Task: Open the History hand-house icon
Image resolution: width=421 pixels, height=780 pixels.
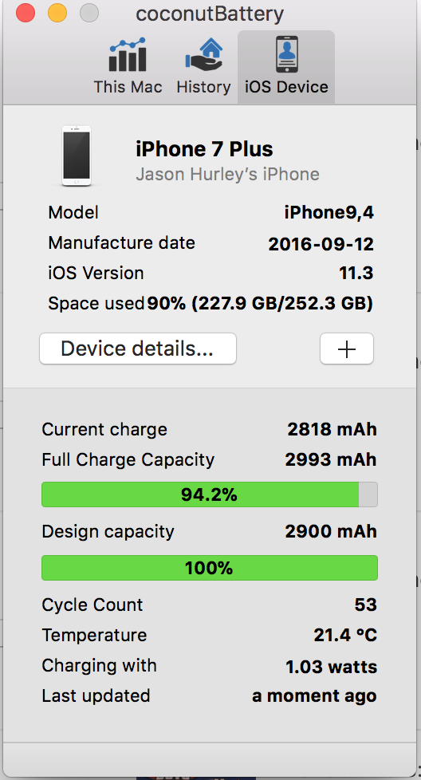Action: [x=204, y=55]
